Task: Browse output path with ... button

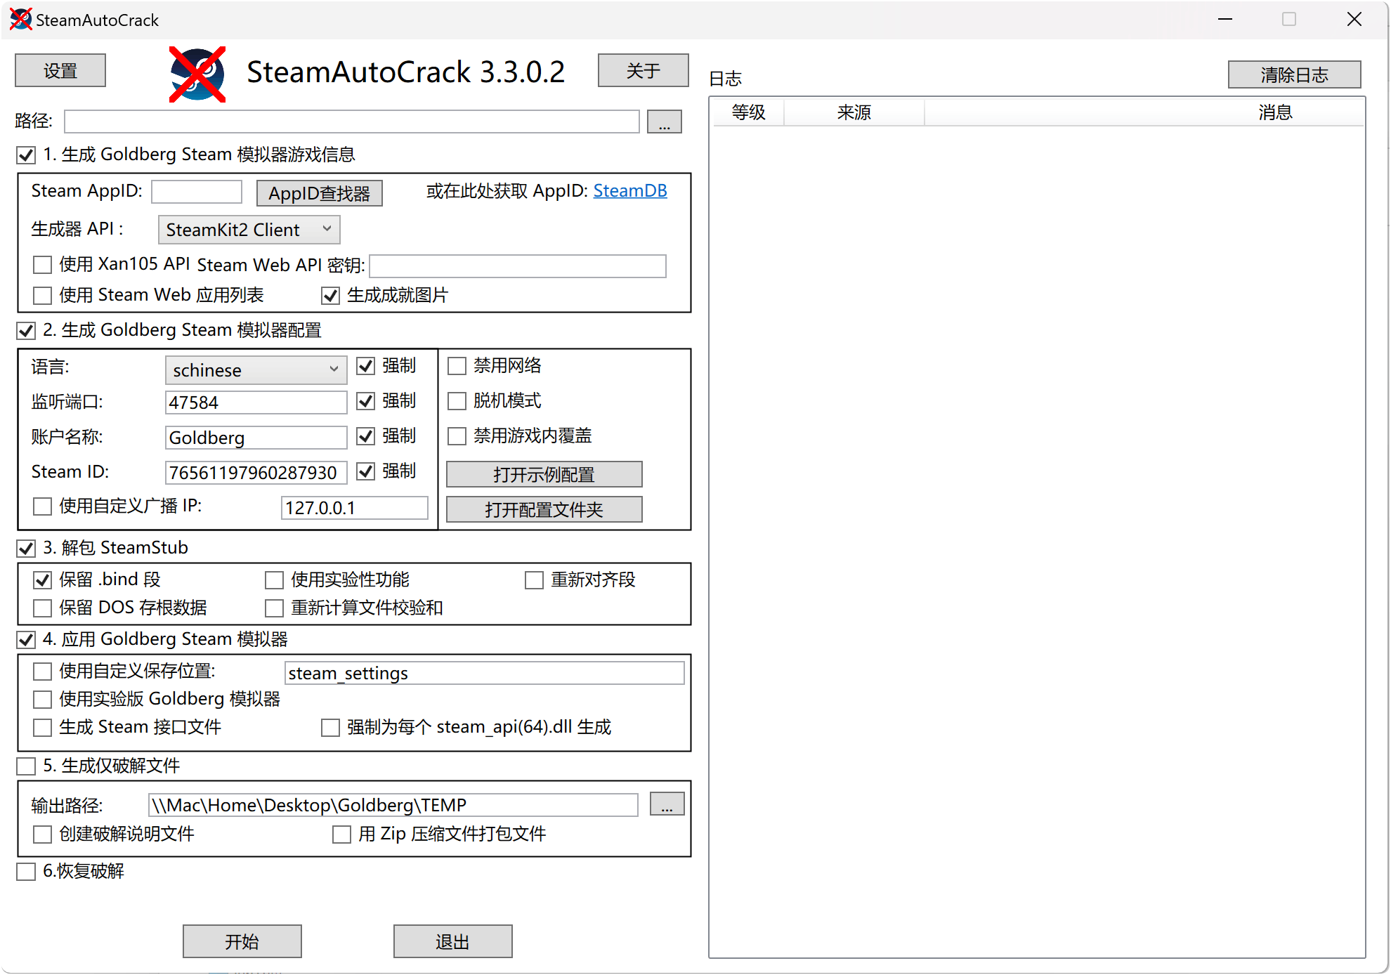Action: [x=667, y=804]
